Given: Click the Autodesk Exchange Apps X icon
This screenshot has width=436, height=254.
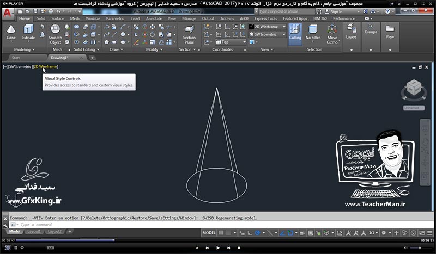Looking at the screenshot, I should (x=365, y=11).
